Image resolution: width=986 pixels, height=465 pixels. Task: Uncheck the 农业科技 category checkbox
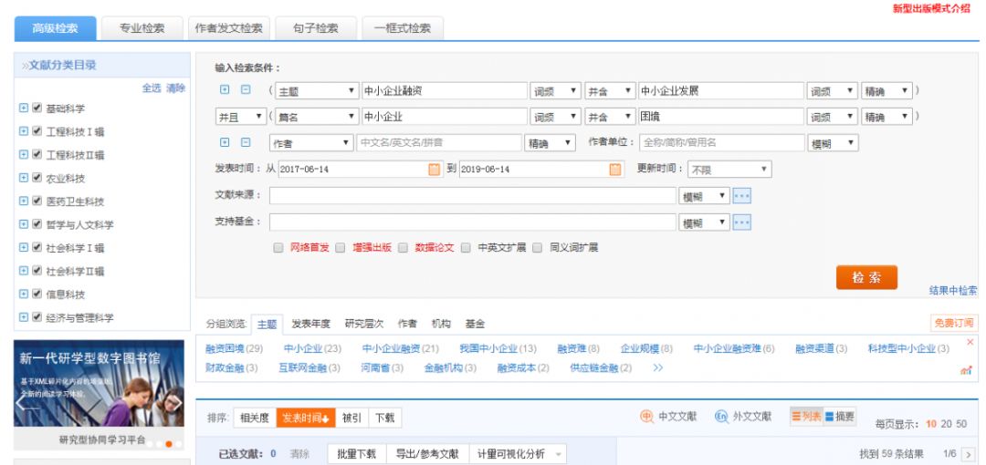37,181
